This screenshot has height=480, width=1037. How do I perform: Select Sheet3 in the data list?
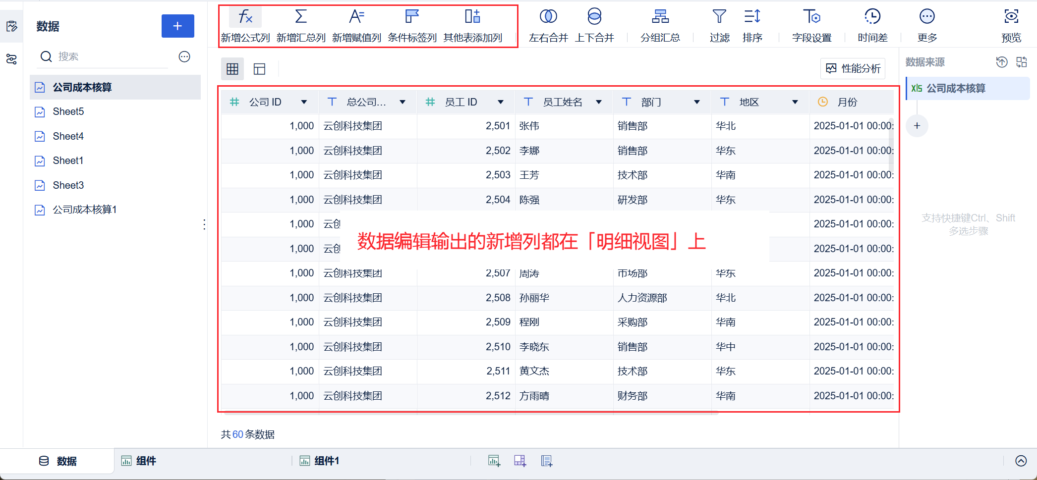(115, 185)
